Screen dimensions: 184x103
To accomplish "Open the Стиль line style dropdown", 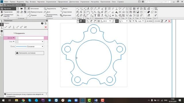I will (x=43, y=46).
